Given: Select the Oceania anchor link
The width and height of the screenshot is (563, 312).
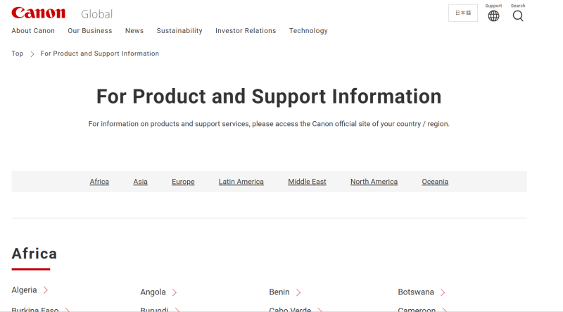Looking at the screenshot, I should point(435,182).
